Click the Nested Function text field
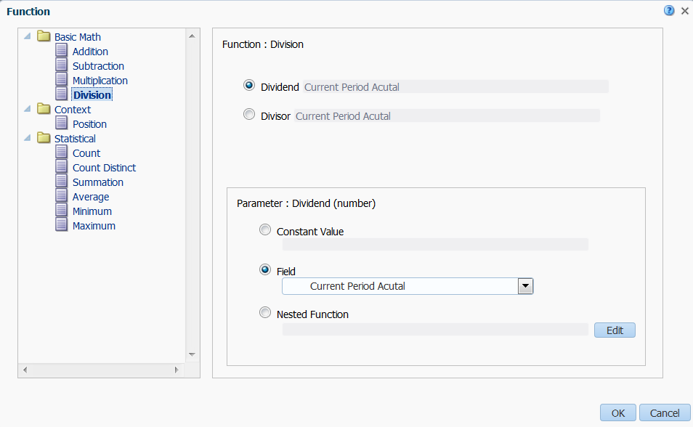This screenshot has width=693, height=427. point(435,329)
